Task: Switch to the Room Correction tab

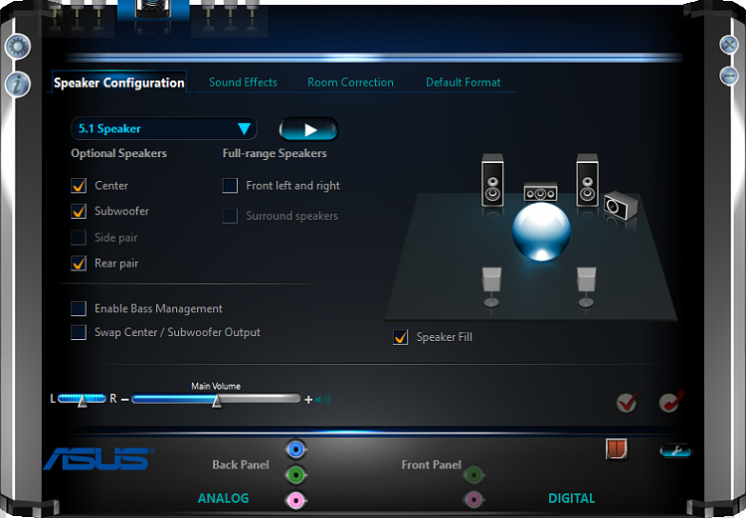Action: (x=350, y=83)
